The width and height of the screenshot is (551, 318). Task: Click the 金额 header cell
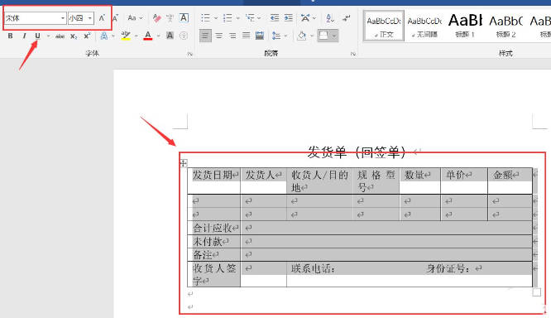click(x=510, y=181)
